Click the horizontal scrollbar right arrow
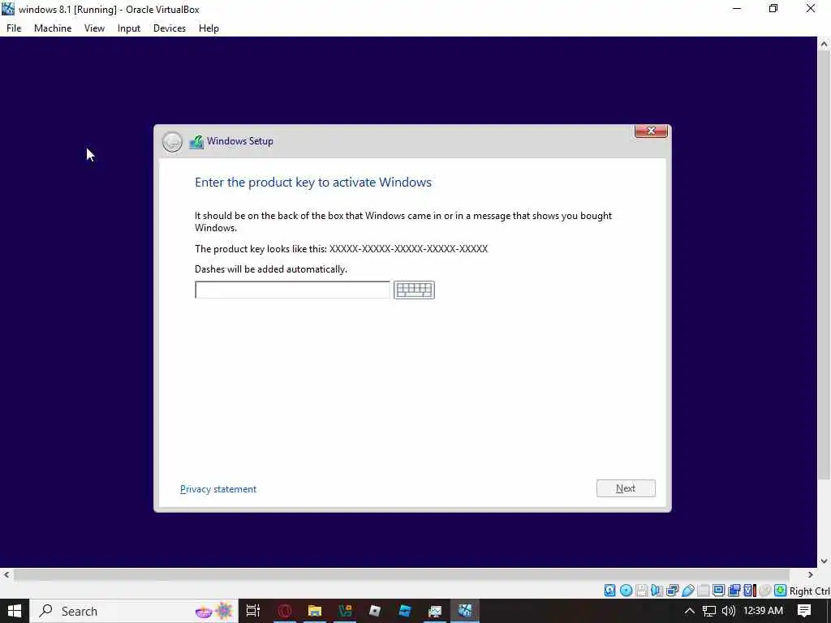 pyautogui.click(x=810, y=575)
